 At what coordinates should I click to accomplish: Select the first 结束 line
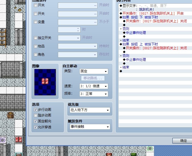(155, 40)
